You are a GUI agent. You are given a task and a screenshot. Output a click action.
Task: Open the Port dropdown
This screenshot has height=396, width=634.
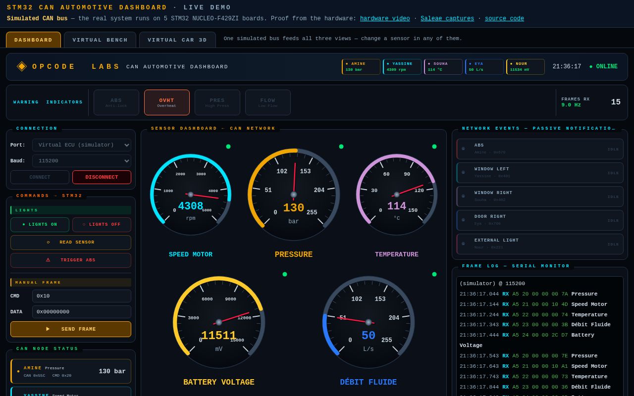point(82,145)
